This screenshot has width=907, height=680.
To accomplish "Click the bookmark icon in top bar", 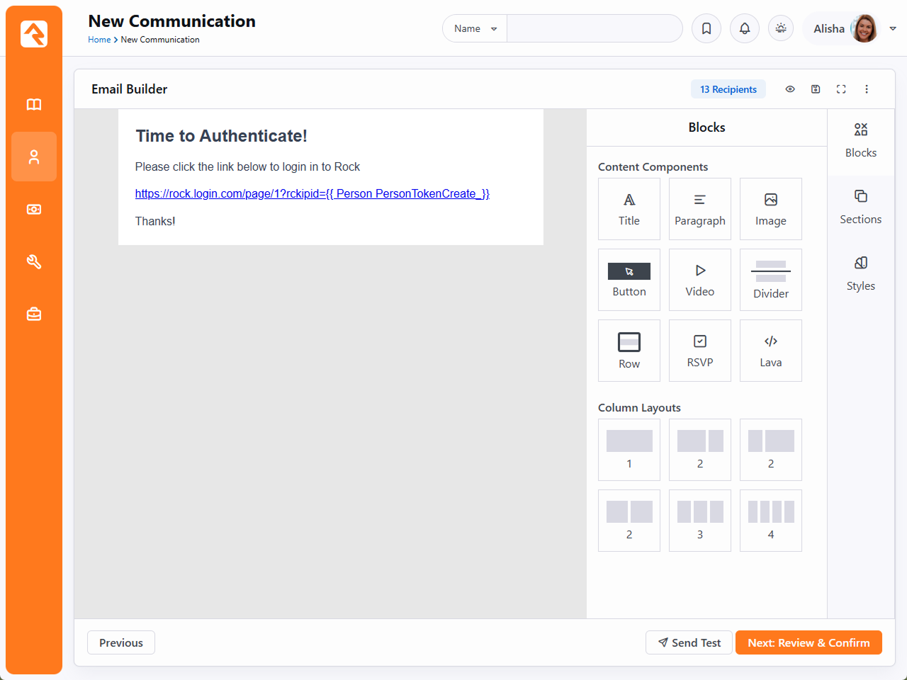I will click(706, 29).
